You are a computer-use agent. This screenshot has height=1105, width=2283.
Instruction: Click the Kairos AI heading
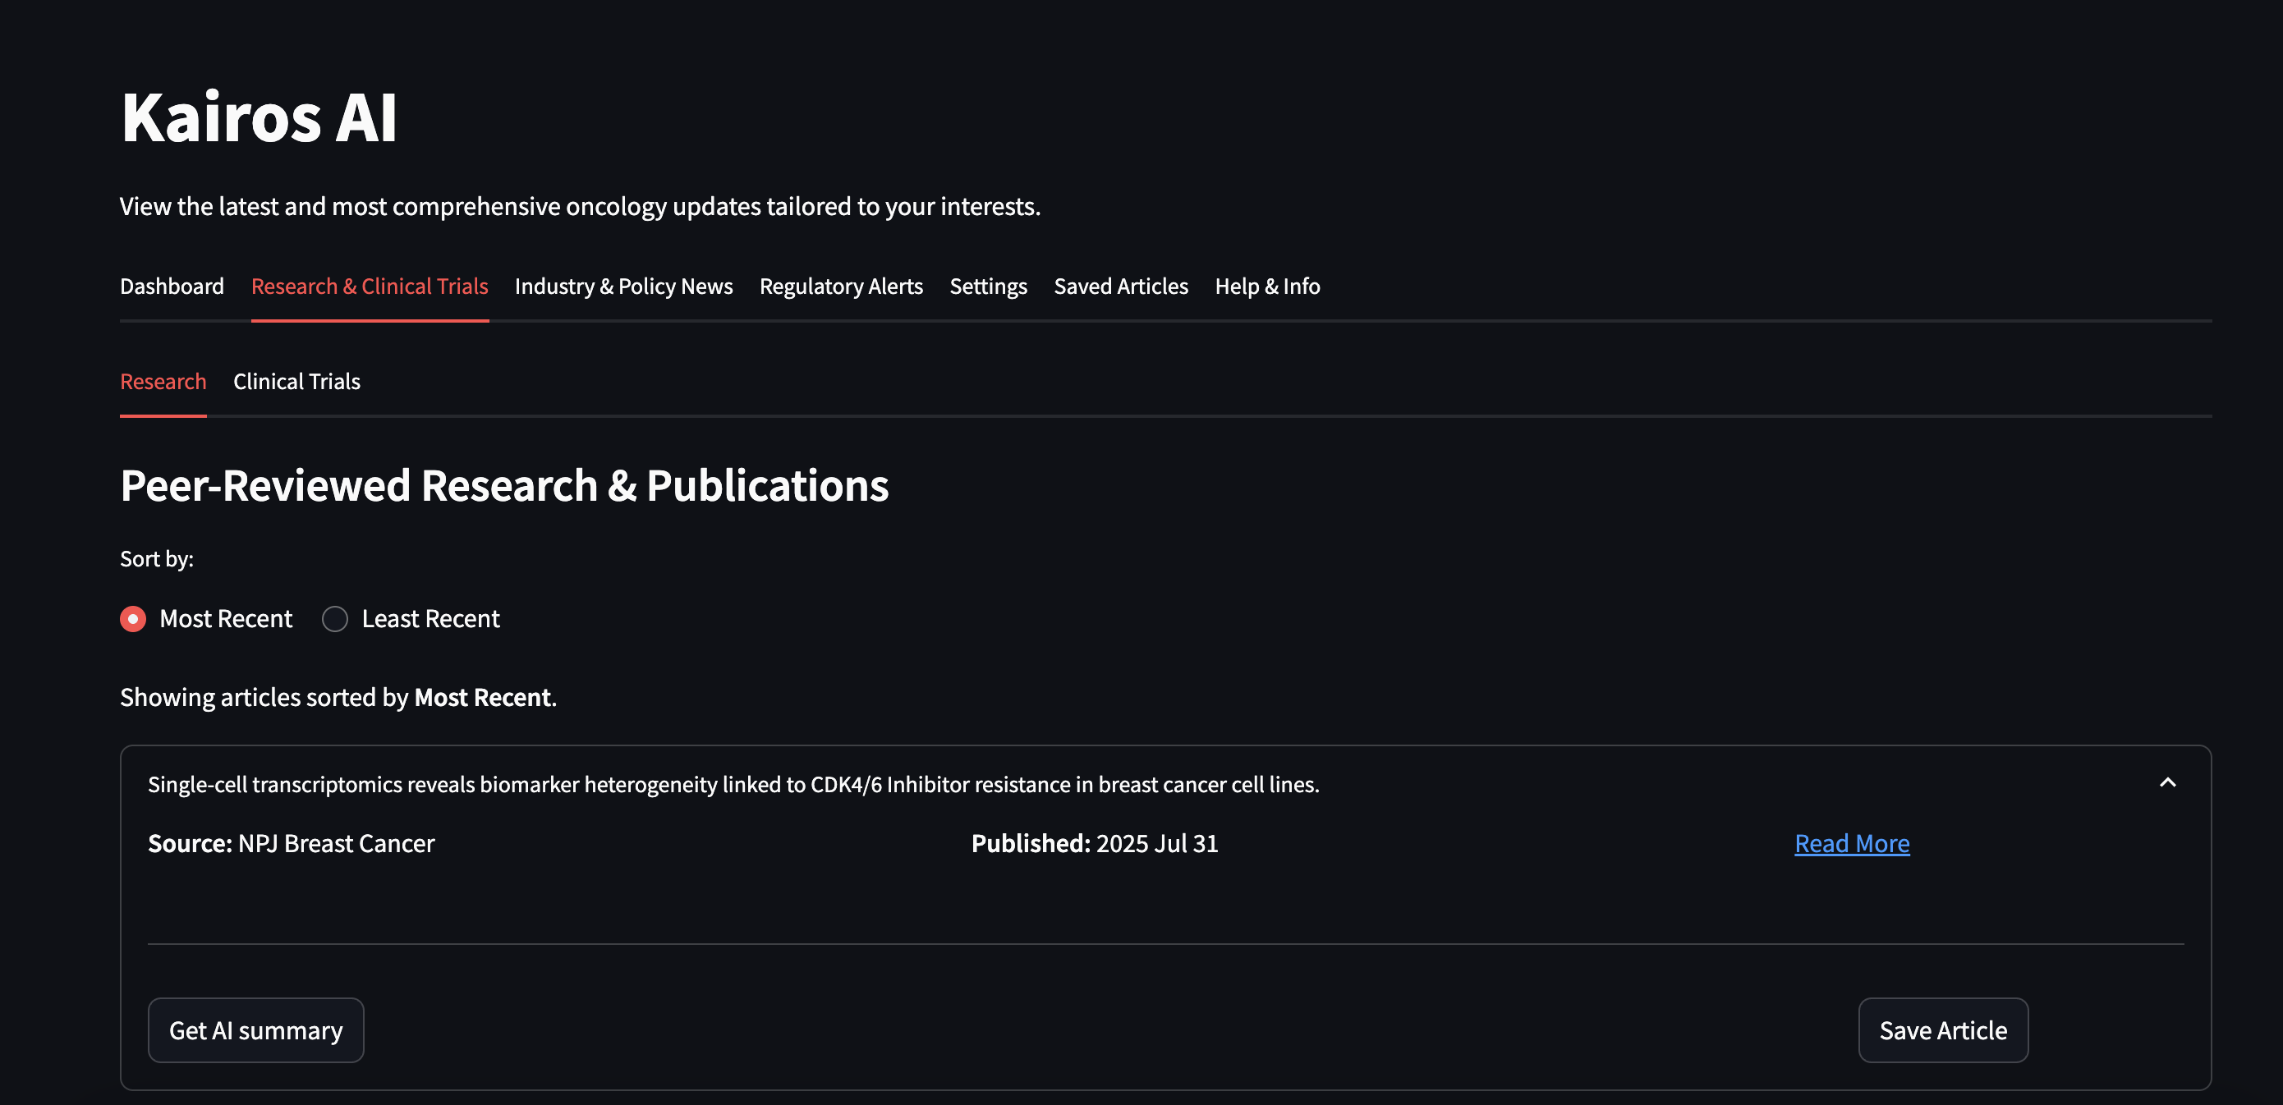click(x=259, y=117)
